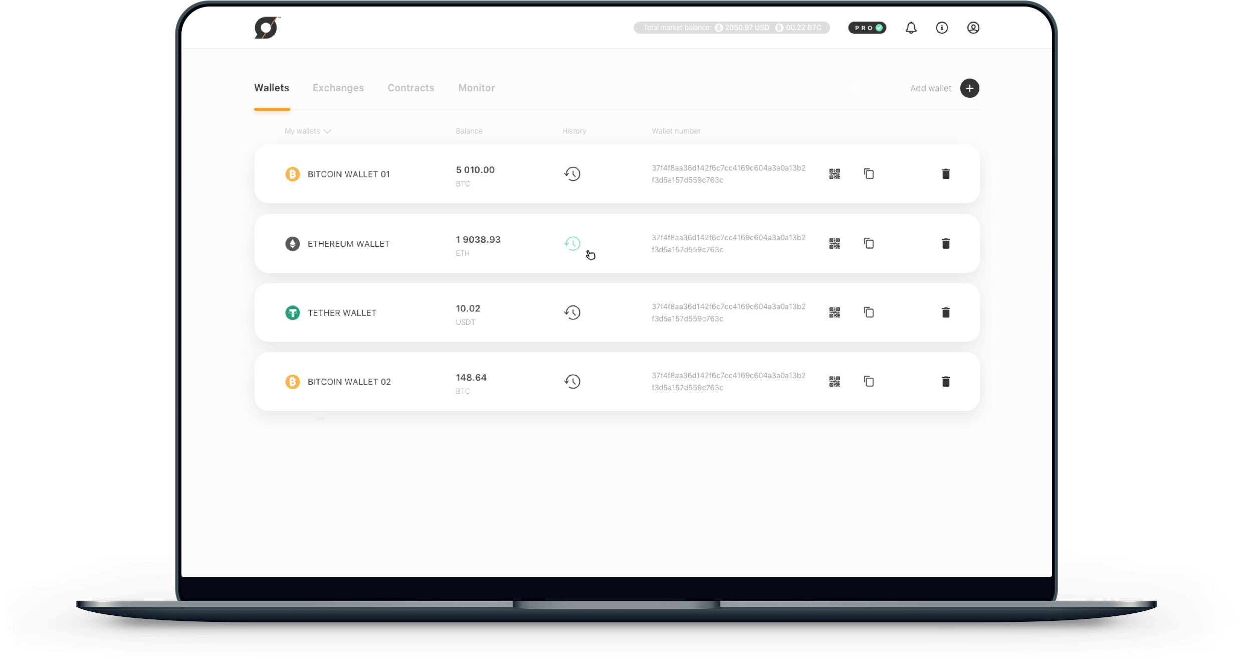Screen dimensions: 1244x661
Task: Click the Tether coin icon
Action: point(293,313)
